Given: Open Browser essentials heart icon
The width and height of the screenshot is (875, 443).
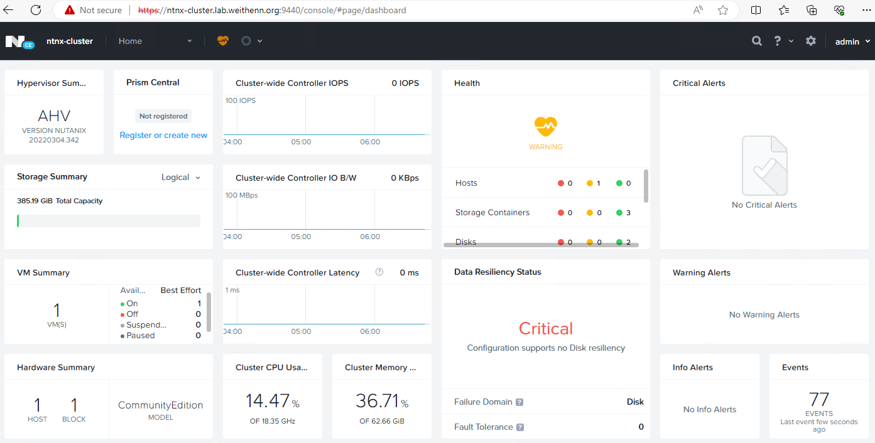Looking at the screenshot, I should [x=839, y=10].
